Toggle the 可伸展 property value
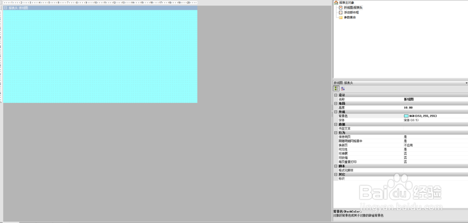The height and width of the screenshot is (223, 468). 405,153
